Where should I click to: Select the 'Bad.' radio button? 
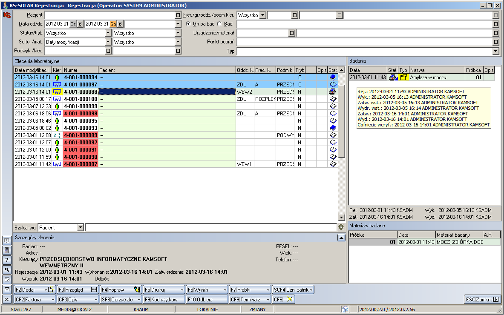[219, 24]
